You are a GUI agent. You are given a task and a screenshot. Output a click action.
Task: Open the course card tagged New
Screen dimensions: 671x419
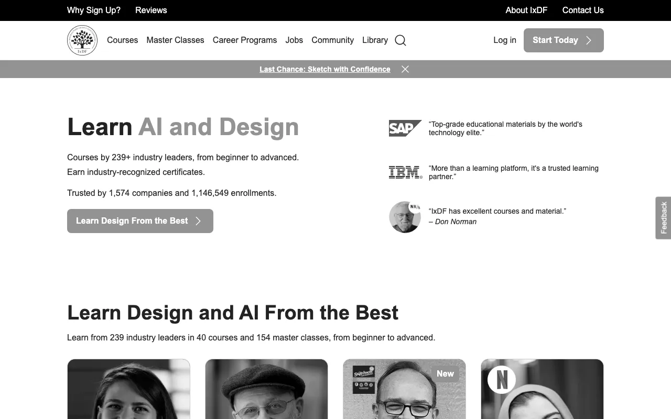pos(404,389)
